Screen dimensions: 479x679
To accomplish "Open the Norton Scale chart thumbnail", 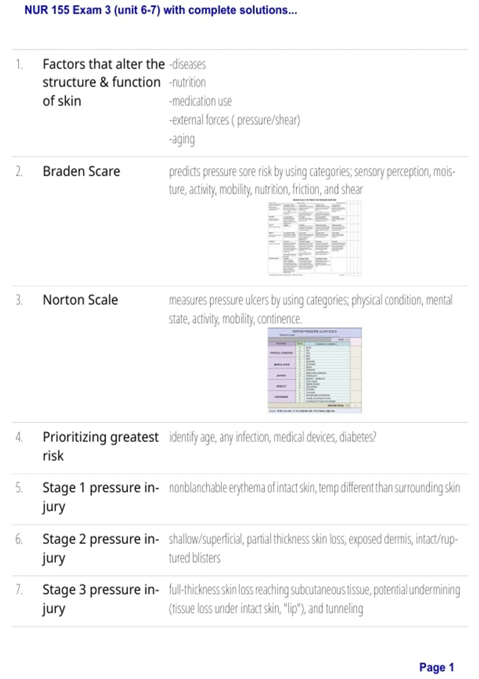I will click(x=315, y=370).
